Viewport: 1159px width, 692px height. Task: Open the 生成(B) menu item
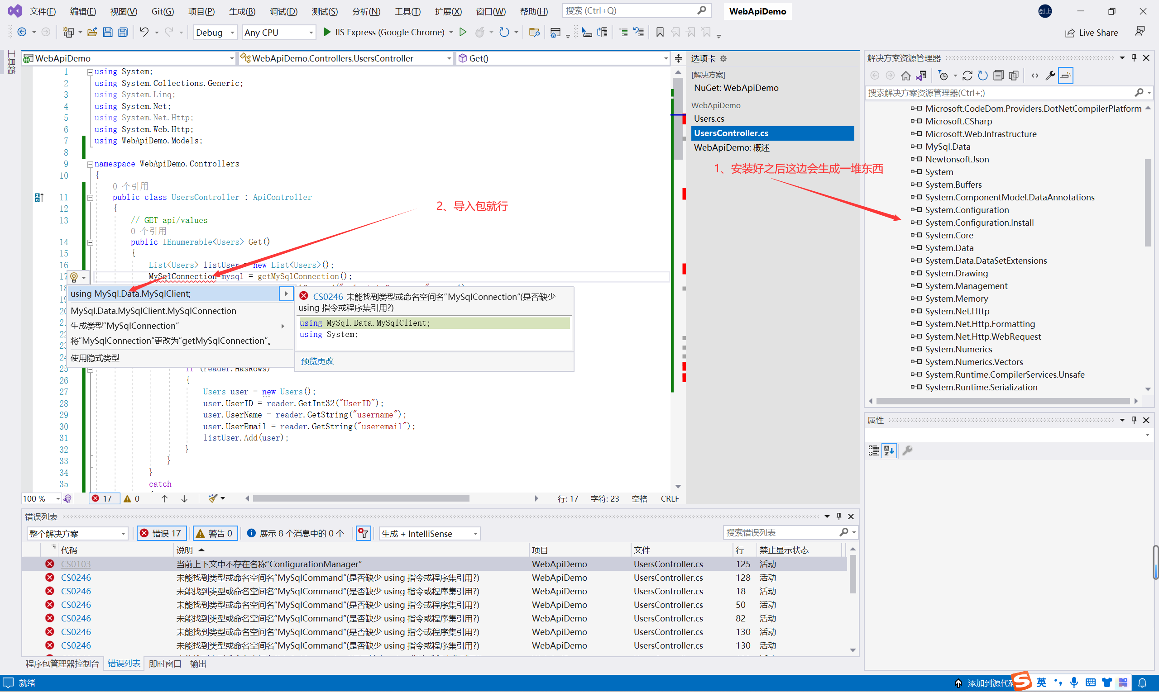click(242, 10)
